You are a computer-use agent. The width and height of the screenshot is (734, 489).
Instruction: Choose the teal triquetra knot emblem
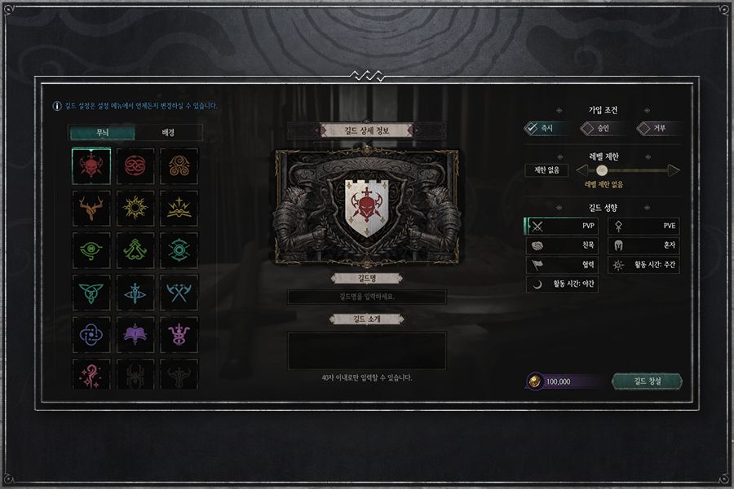pos(91,293)
